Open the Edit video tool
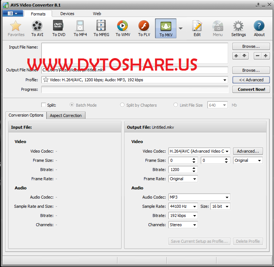 pyautogui.click(x=197, y=28)
